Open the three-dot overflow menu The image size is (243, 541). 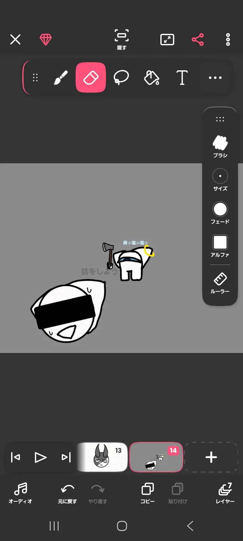(228, 40)
